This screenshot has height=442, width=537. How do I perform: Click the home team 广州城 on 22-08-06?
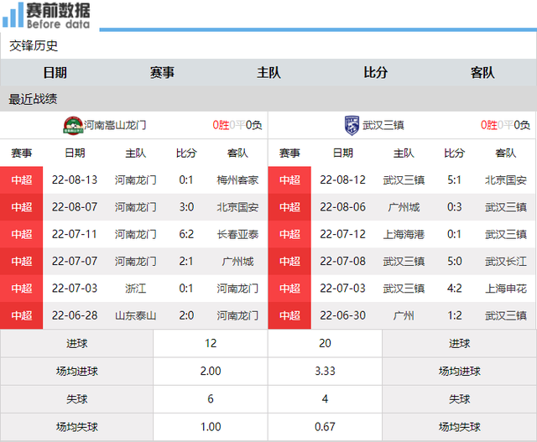pyautogui.click(x=404, y=207)
